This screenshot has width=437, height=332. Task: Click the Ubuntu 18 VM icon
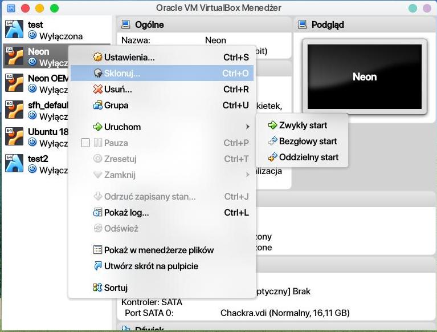pyautogui.click(x=14, y=136)
